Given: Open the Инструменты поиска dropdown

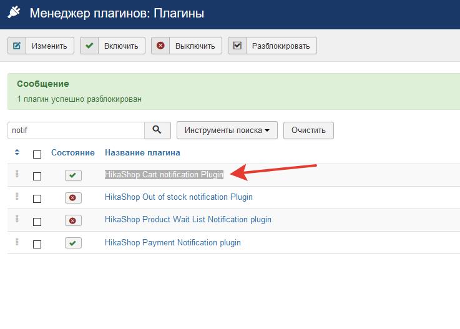Looking at the screenshot, I should (x=227, y=130).
